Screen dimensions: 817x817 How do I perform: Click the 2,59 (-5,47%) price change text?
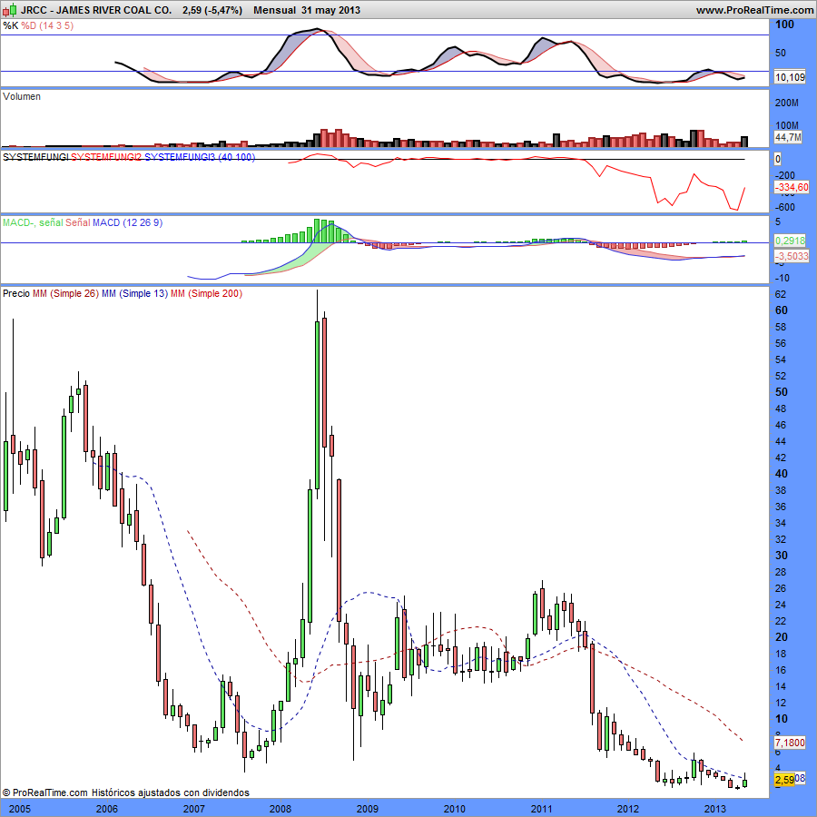[212, 10]
